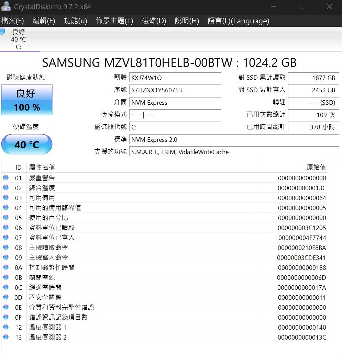The image size is (342, 355).
Task: Open the 語言(L)(Language) menu
Action: pyautogui.click(x=238, y=21)
